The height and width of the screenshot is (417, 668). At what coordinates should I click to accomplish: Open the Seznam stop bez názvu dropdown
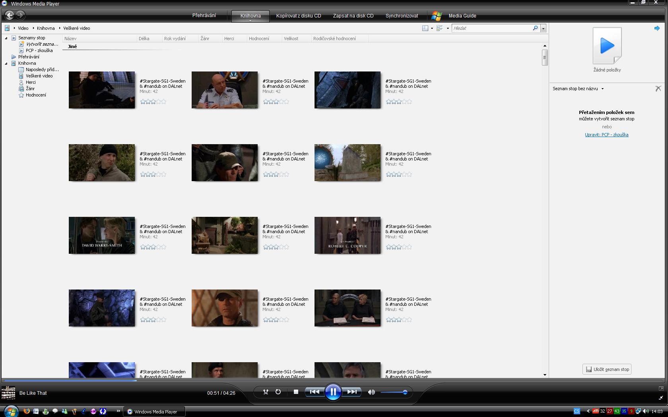pos(602,89)
